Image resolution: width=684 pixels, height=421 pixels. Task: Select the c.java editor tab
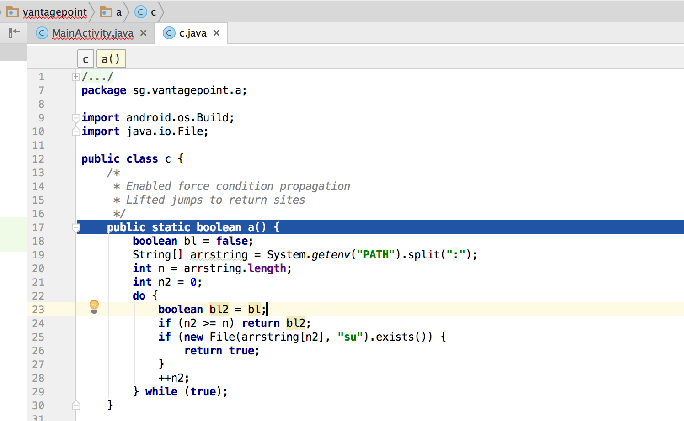192,33
